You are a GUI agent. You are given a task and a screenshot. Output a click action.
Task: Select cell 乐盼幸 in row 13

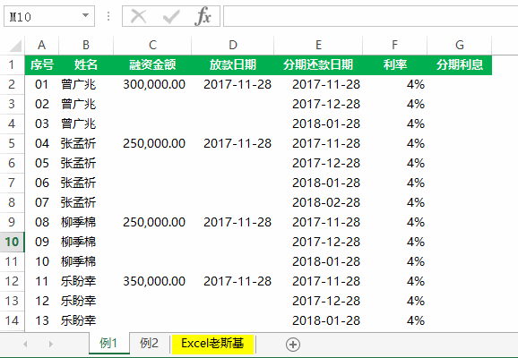coord(86,301)
